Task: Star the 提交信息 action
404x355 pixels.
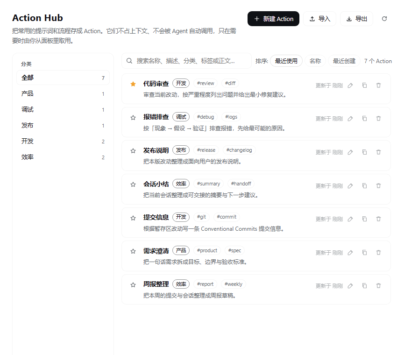Action: tap(133, 218)
